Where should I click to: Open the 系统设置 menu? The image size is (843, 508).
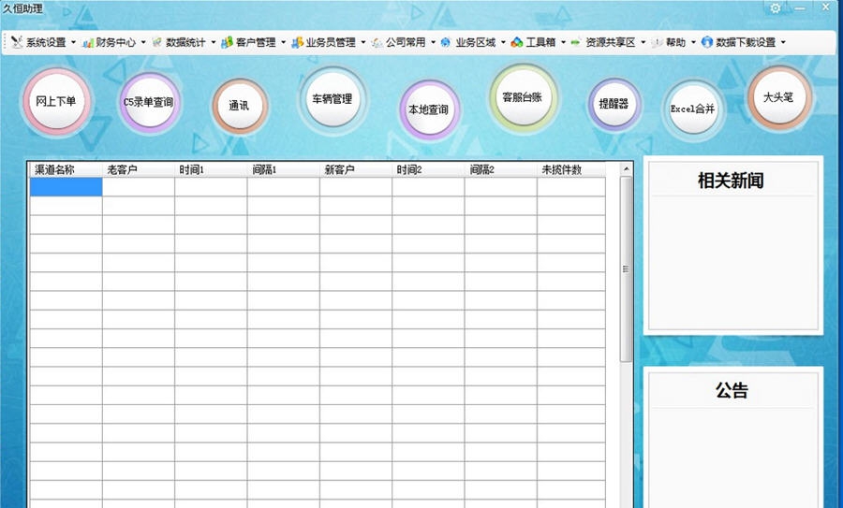[46, 42]
